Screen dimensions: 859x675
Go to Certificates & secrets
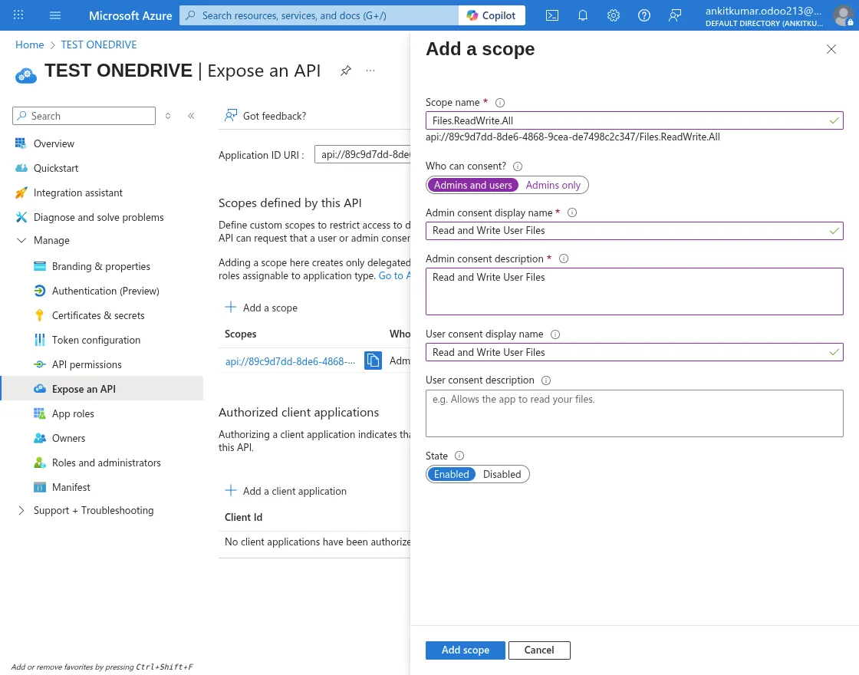[98, 315]
